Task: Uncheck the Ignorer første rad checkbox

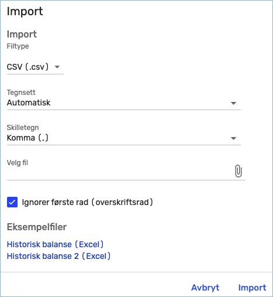Action: (12, 202)
